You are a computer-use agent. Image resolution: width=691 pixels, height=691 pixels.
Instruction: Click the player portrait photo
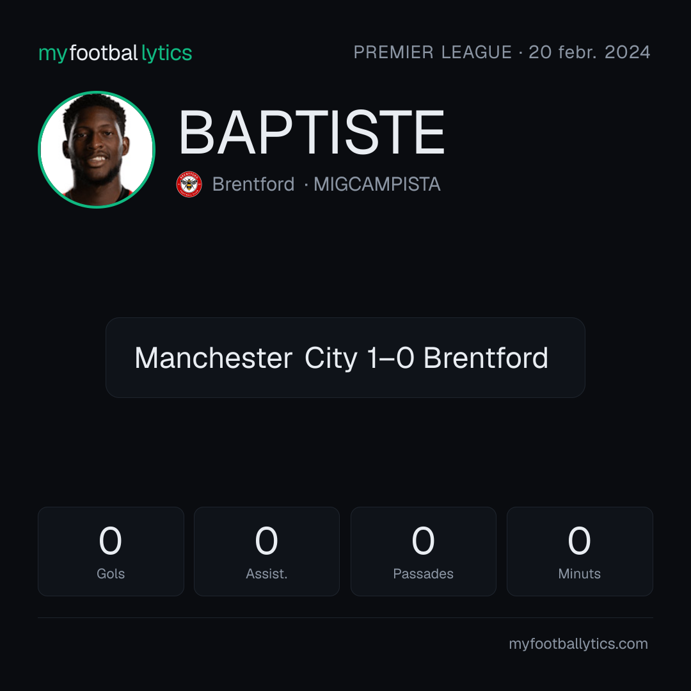pos(97,149)
